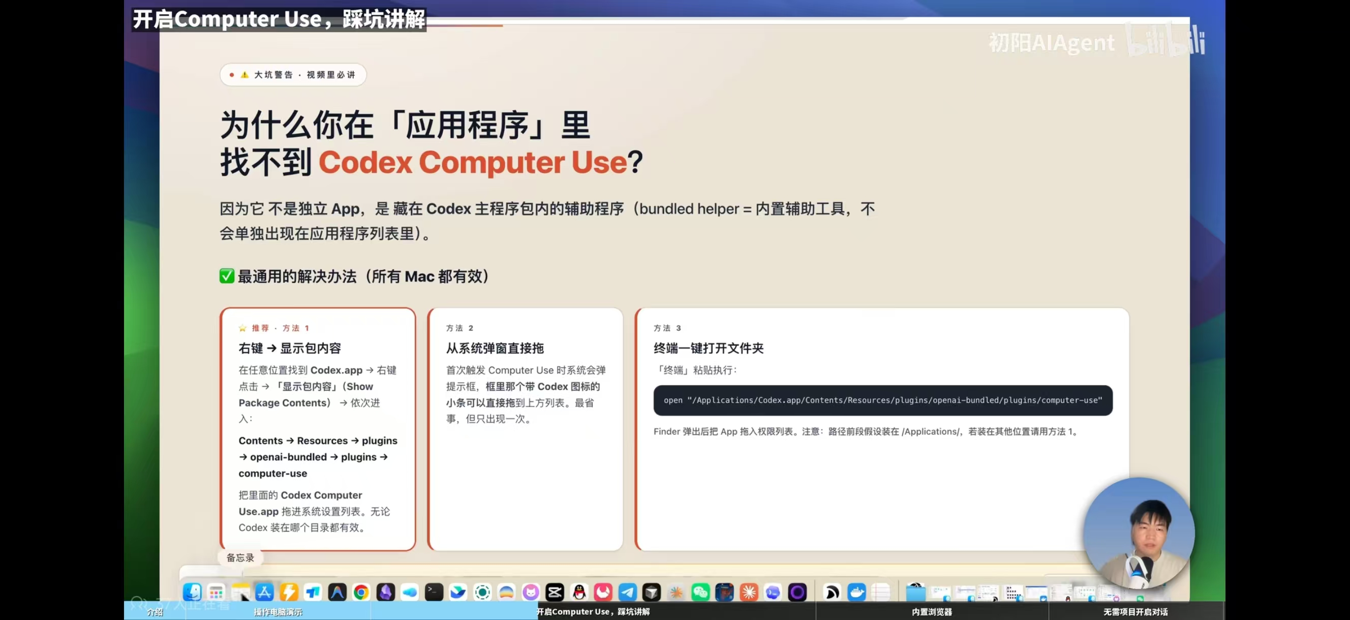Select the 从系统弹窗直接拖 card title

(495, 348)
